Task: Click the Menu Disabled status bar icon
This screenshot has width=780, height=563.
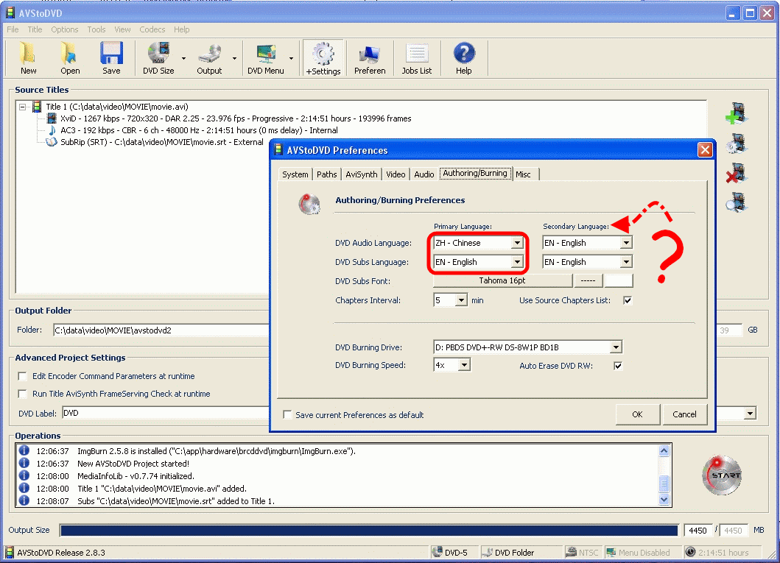Action: point(611,552)
